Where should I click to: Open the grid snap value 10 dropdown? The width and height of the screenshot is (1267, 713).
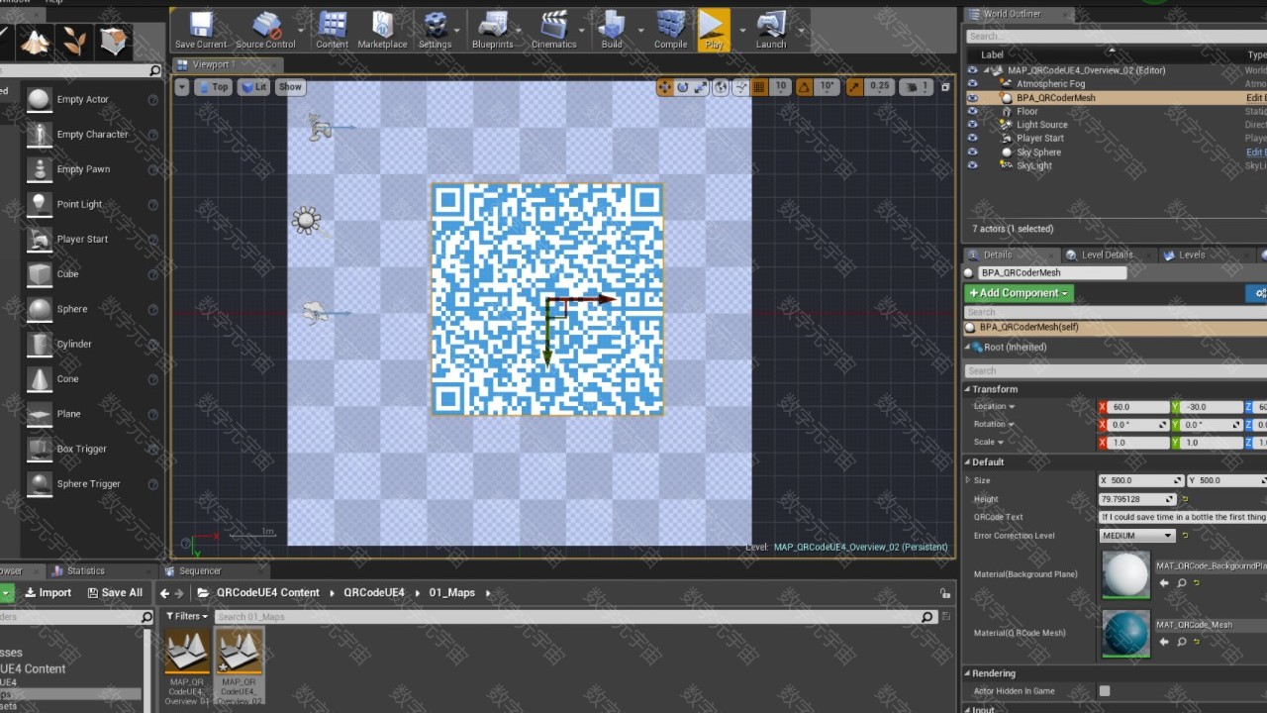pos(781,87)
